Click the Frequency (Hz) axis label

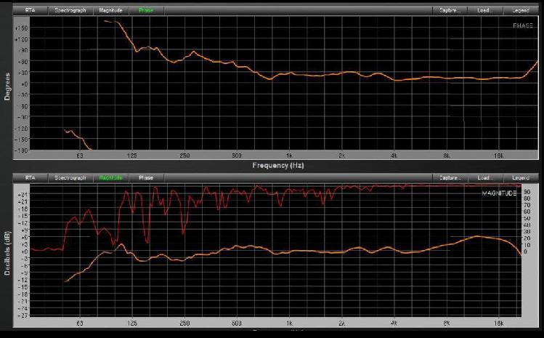[277, 166]
